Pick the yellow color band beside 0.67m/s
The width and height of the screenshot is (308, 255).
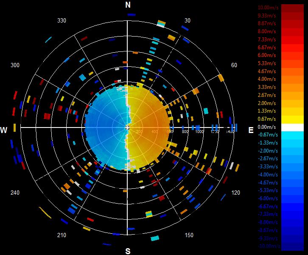pos(292,119)
